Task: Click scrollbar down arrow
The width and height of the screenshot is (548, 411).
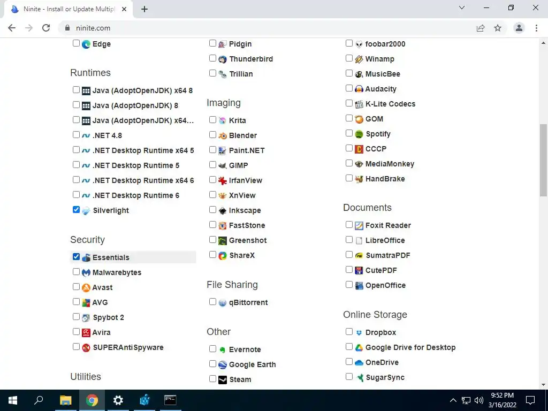Action: click(544, 385)
